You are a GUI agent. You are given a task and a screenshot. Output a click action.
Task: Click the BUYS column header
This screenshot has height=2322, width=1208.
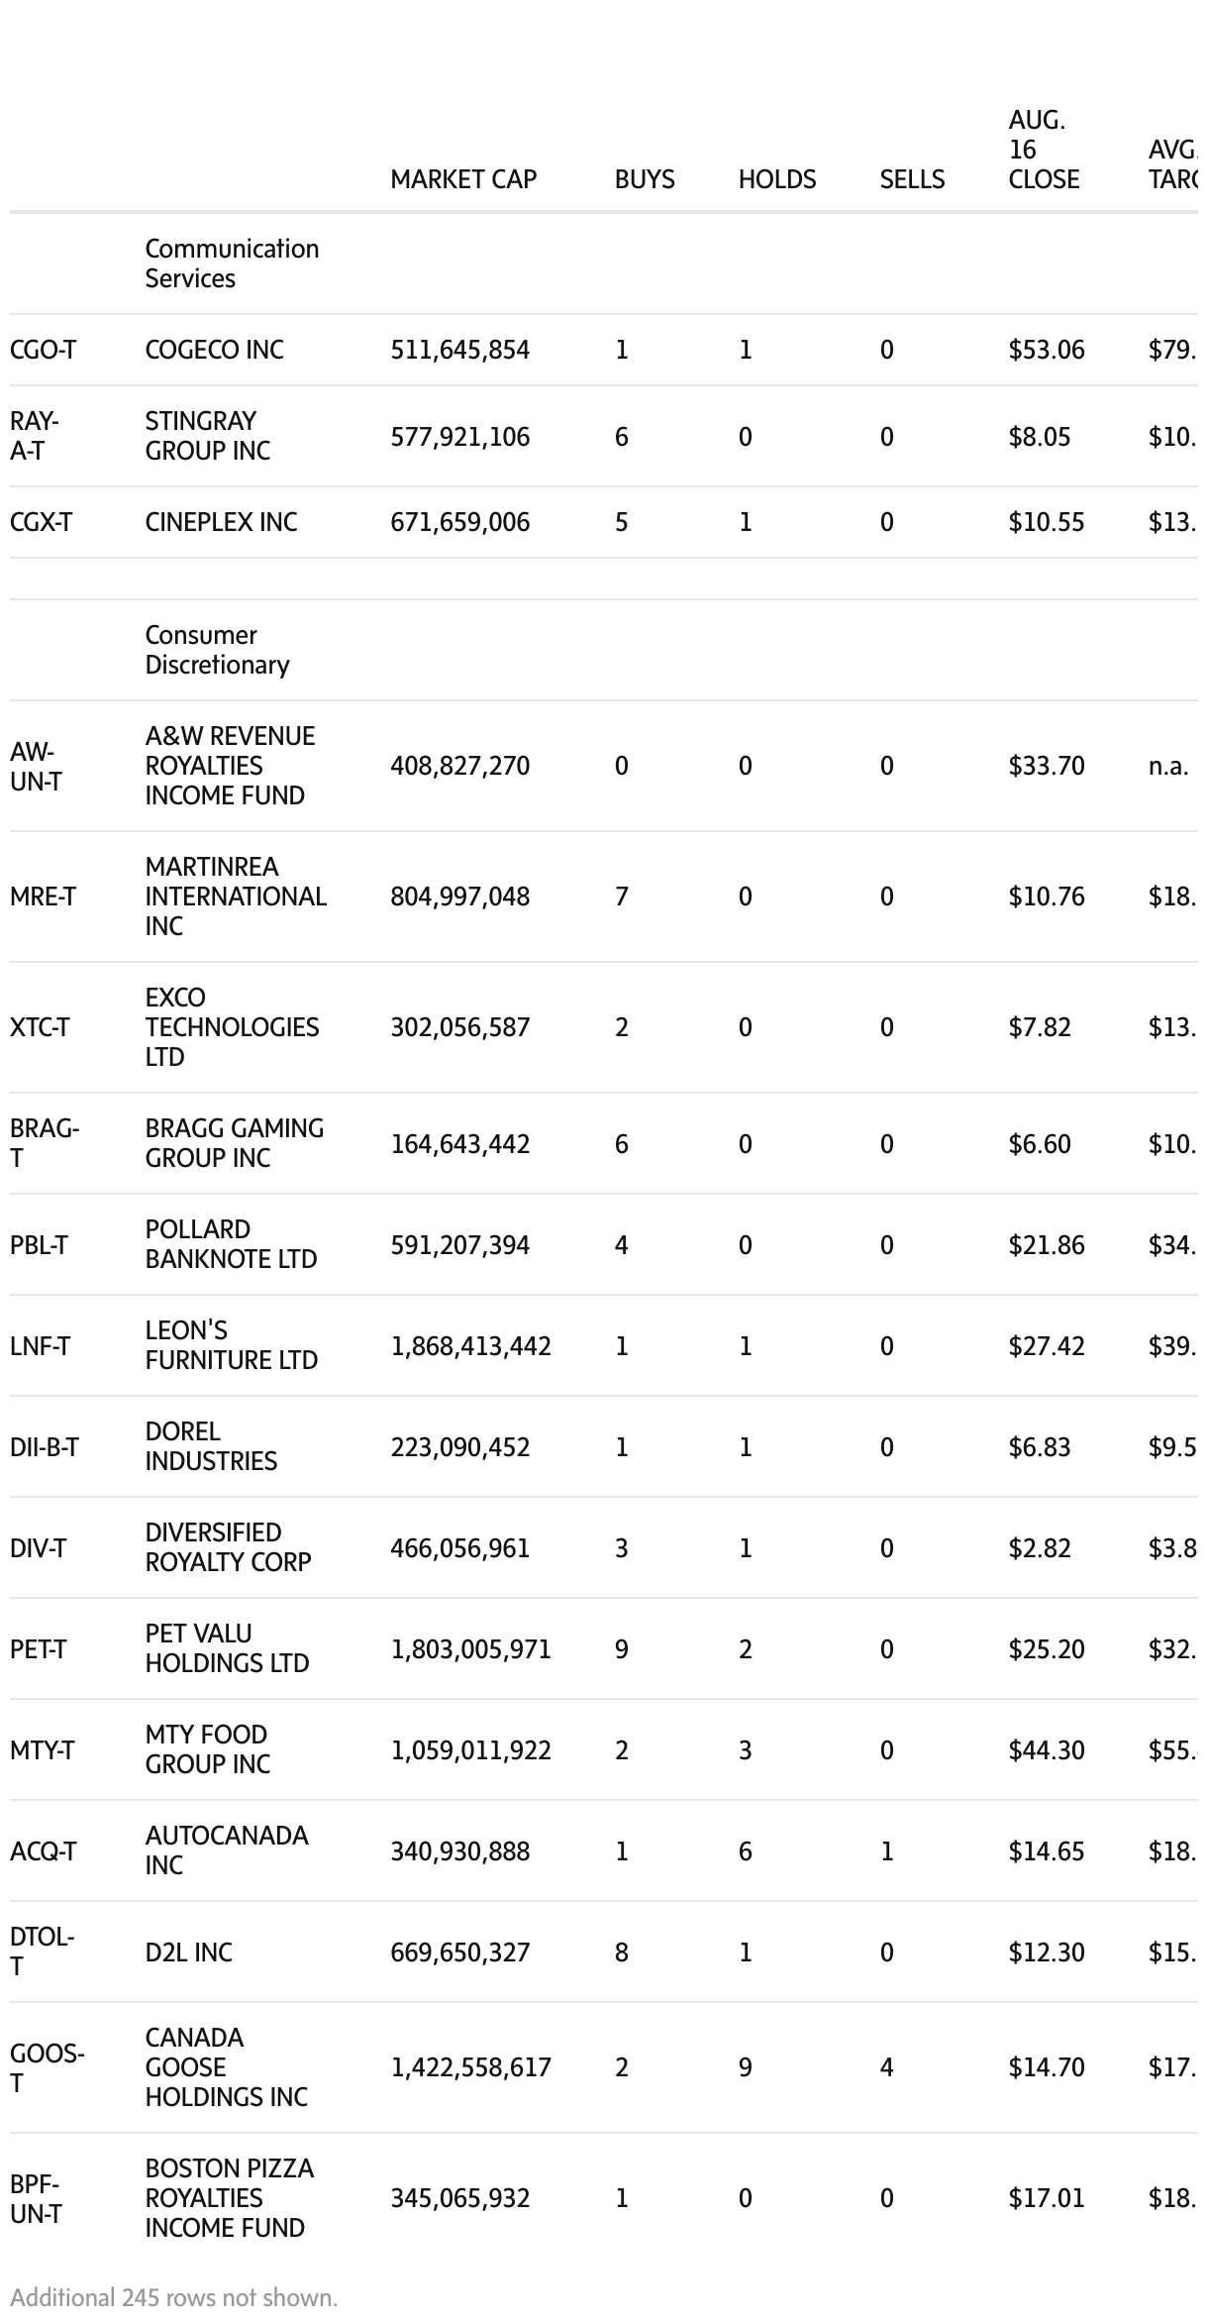pyautogui.click(x=644, y=179)
